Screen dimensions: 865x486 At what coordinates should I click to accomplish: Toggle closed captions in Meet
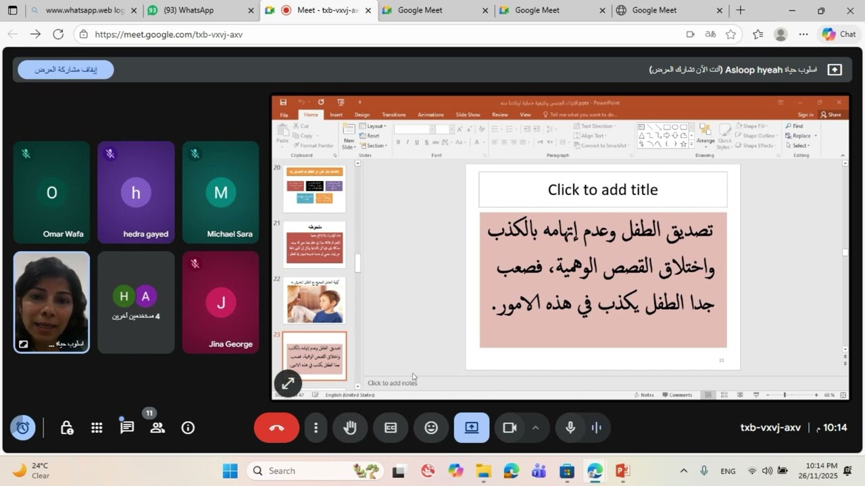(x=391, y=428)
